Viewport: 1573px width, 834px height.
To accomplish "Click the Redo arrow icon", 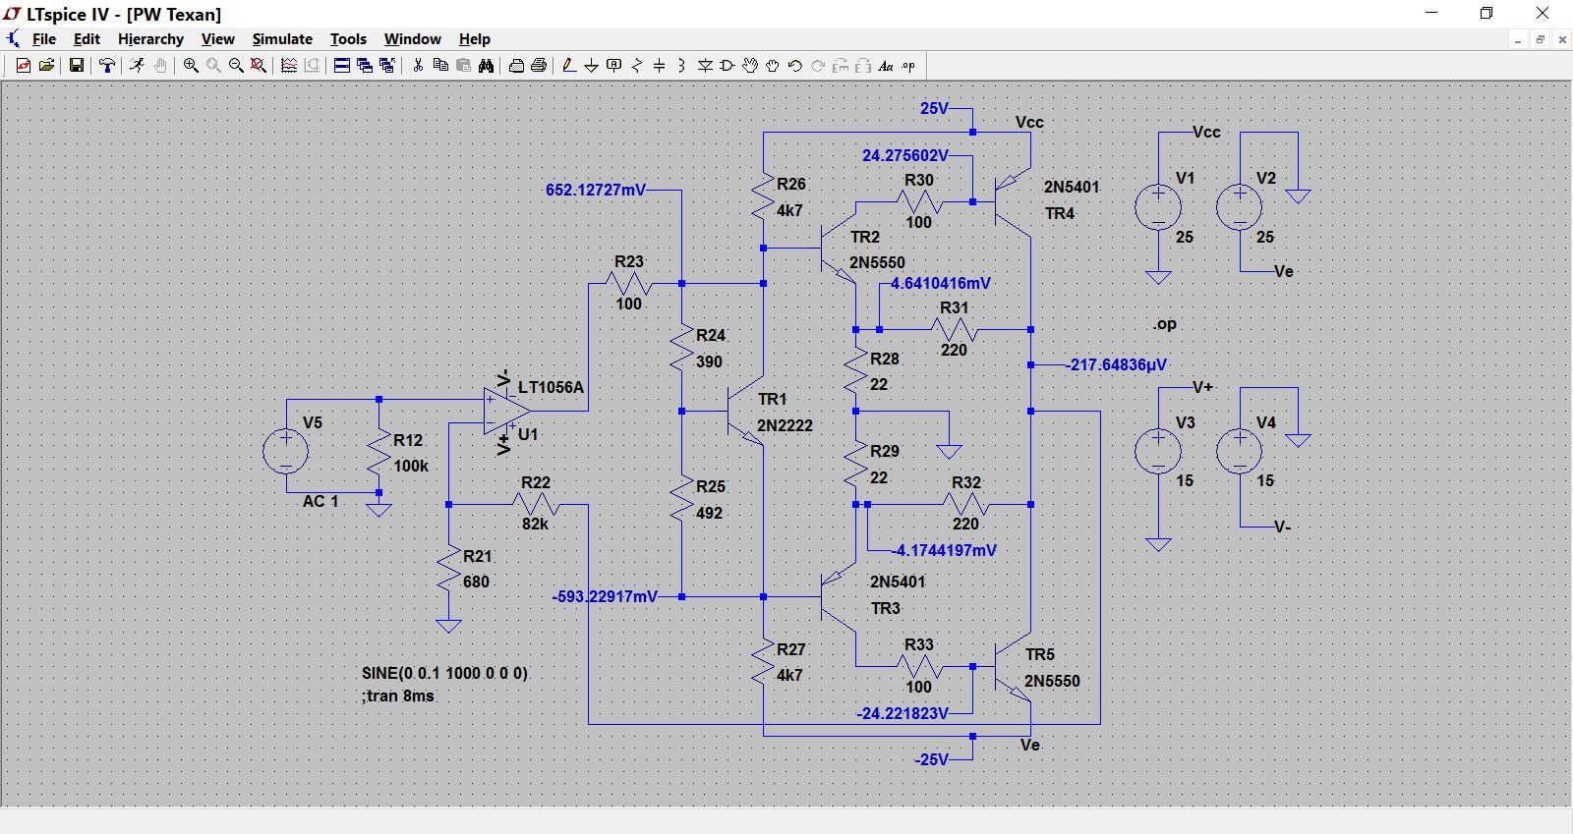I will [x=818, y=66].
